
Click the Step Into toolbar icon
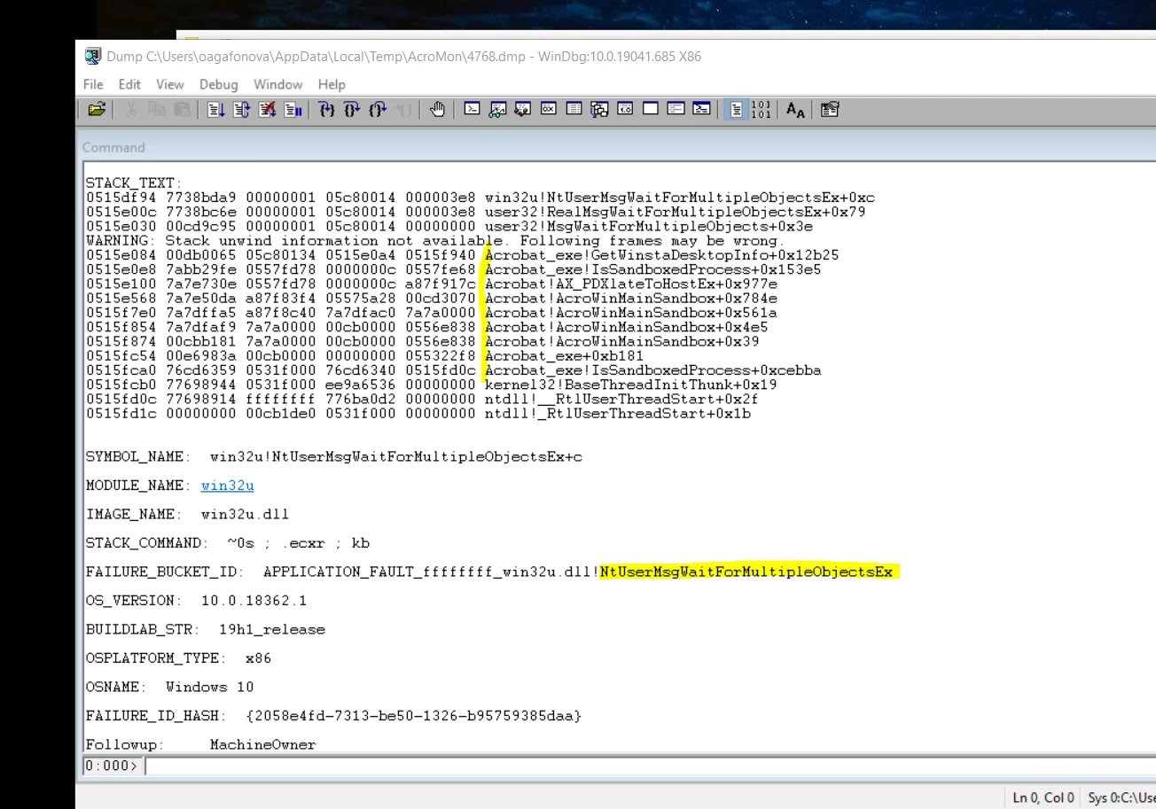326,110
